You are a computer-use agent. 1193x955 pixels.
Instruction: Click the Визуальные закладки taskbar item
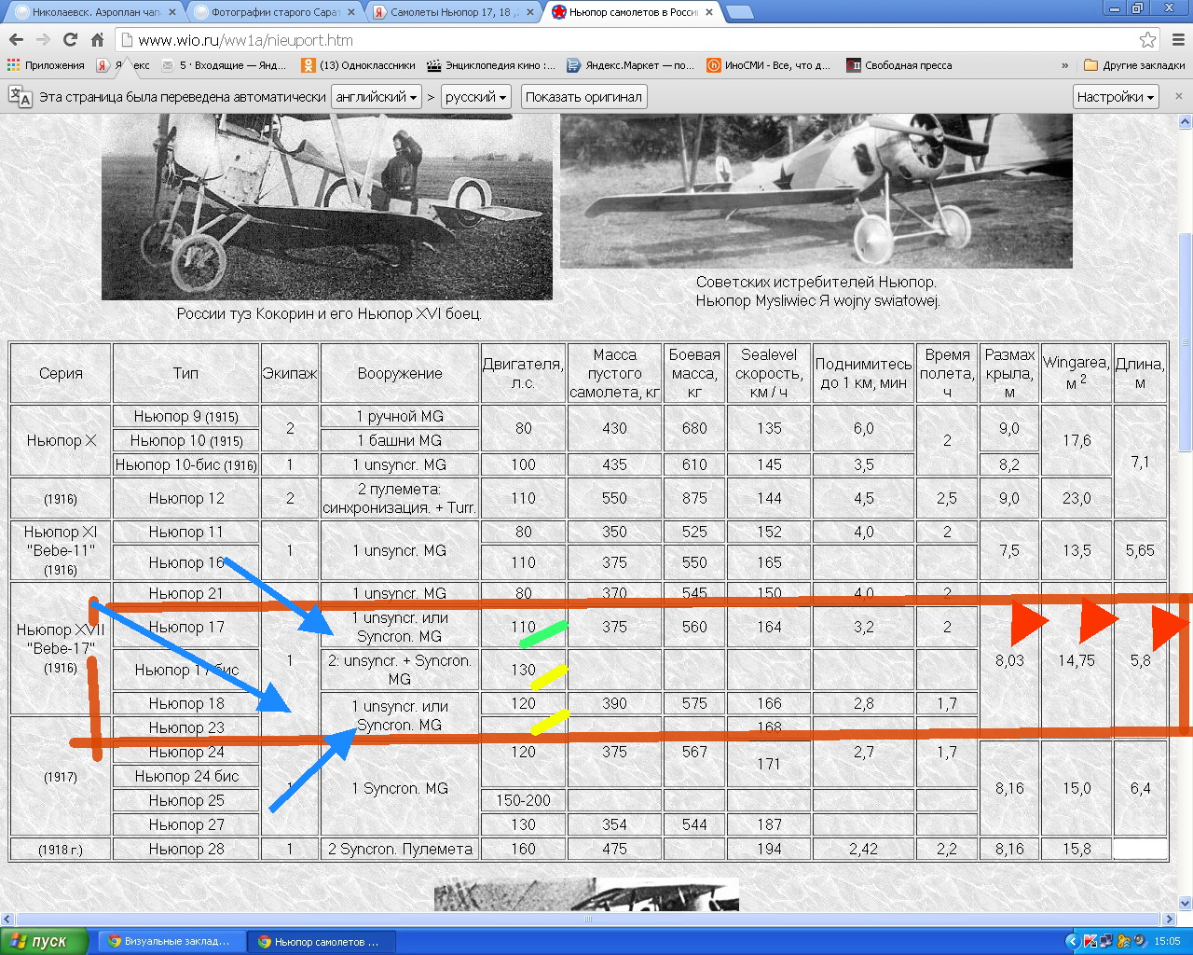170,941
